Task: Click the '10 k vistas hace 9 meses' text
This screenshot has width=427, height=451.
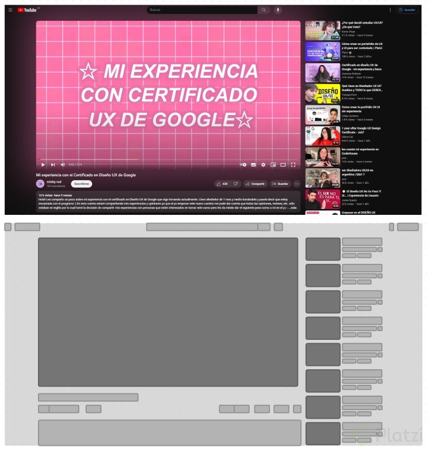Action: tap(55, 195)
